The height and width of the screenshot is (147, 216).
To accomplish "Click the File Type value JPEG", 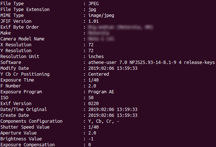I will [x=93, y=4].
